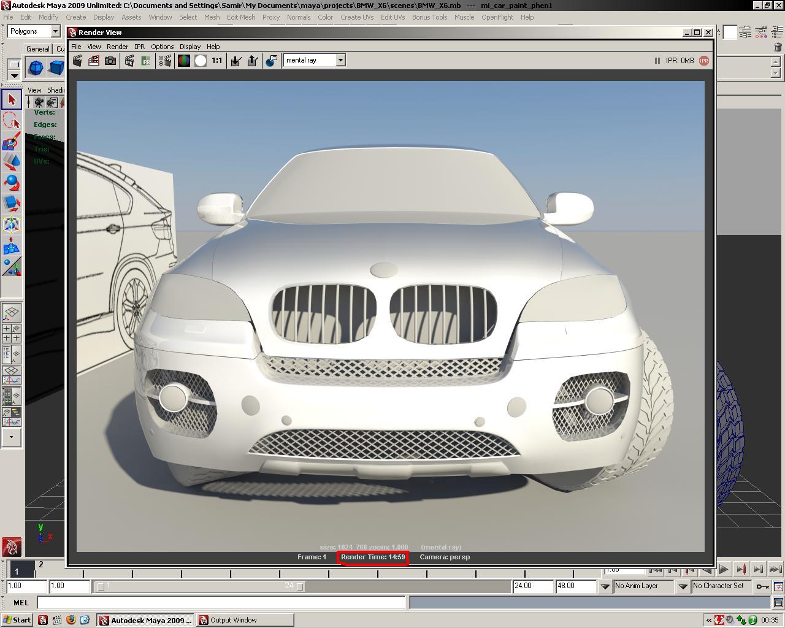
Task: Click Remove image icon in Render View
Action: pyautogui.click(x=252, y=61)
